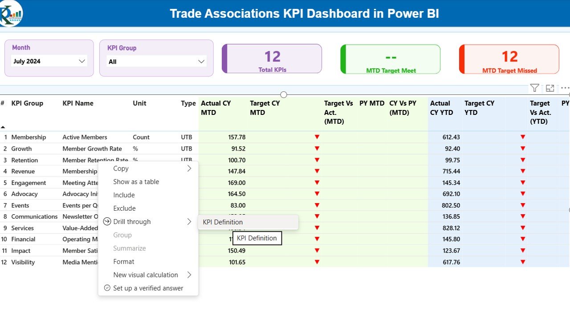Click the MTD Target Missed card
The height and width of the screenshot is (318, 570).
click(x=509, y=59)
